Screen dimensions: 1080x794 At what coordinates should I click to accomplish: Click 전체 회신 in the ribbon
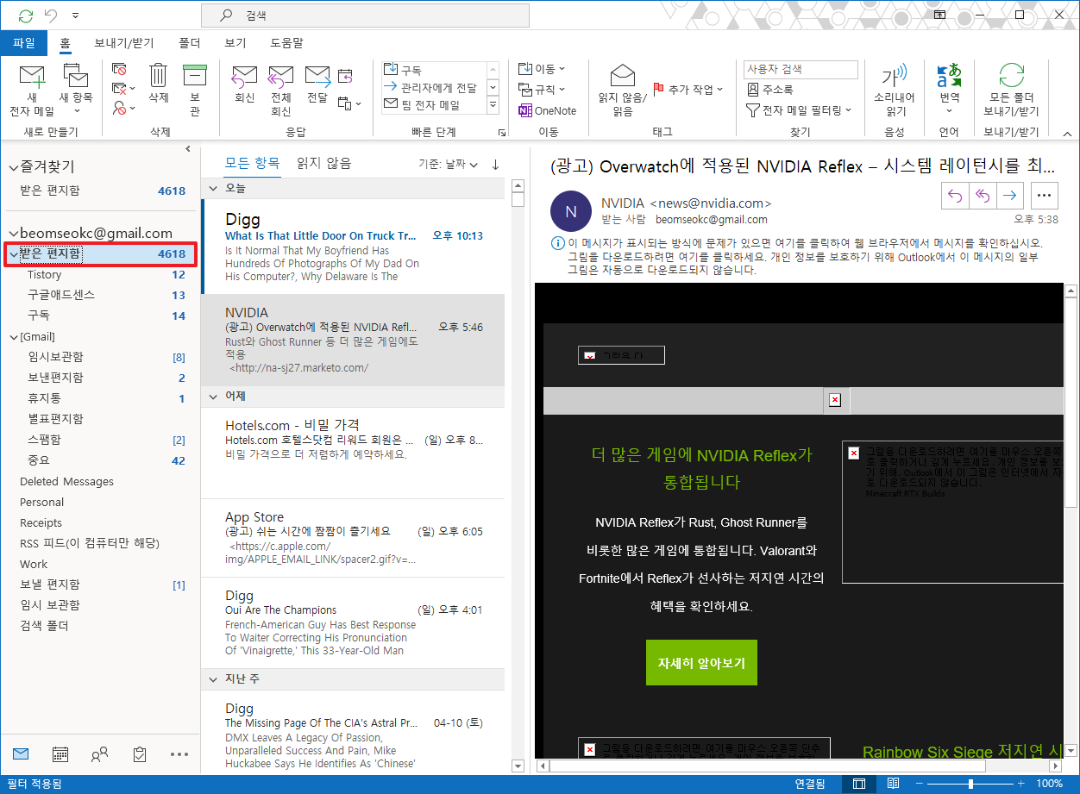pos(281,90)
